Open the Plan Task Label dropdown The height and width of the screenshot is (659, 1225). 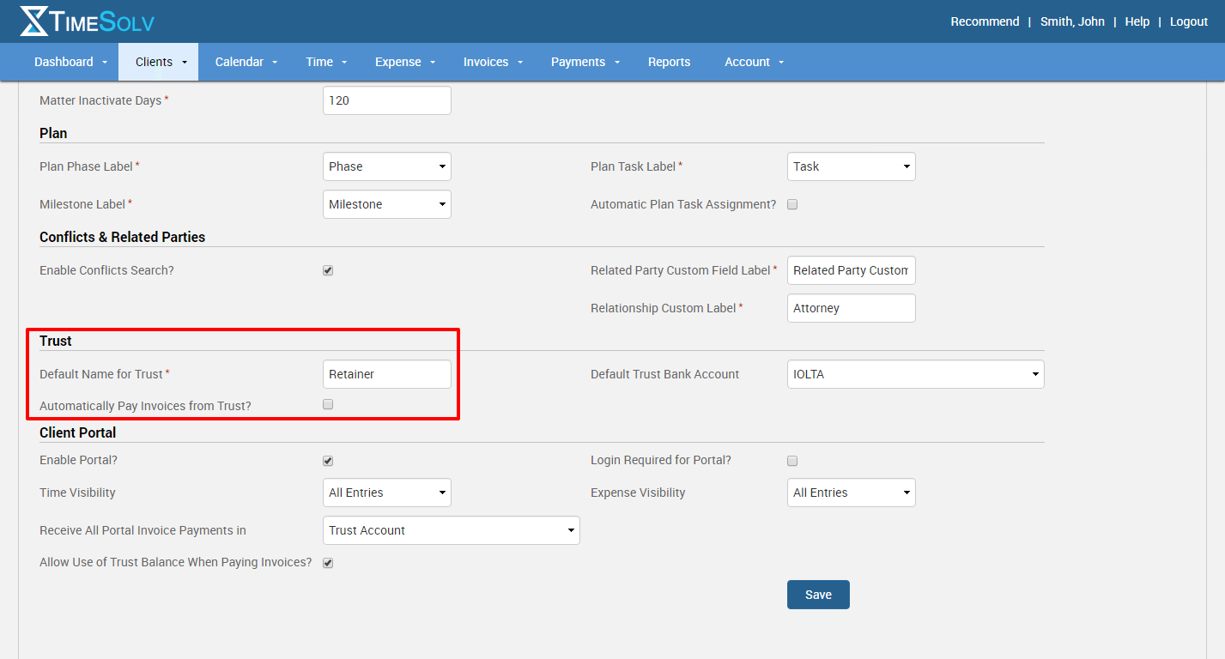point(851,166)
